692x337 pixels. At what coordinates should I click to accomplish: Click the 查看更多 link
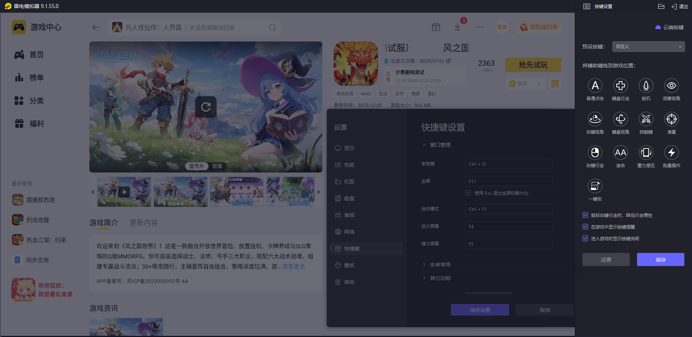pyautogui.click(x=294, y=266)
